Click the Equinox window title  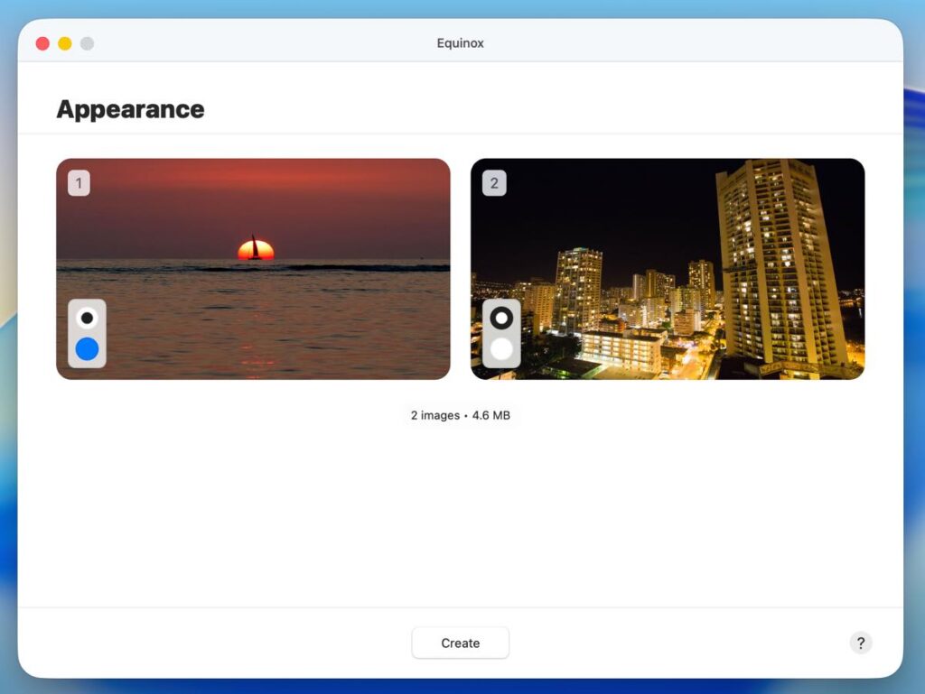[460, 43]
